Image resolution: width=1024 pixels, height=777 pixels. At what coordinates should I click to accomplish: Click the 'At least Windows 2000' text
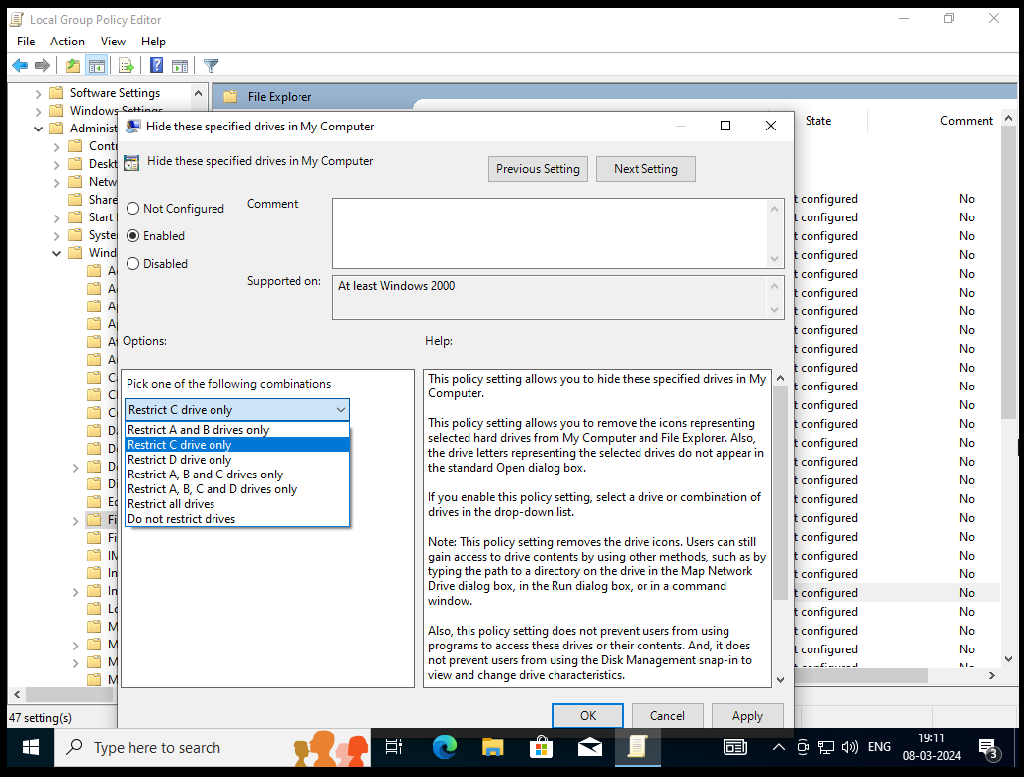pyautogui.click(x=396, y=286)
